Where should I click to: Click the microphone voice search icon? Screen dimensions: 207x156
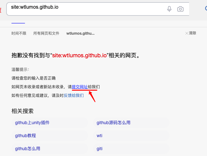(x=169, y=9)
